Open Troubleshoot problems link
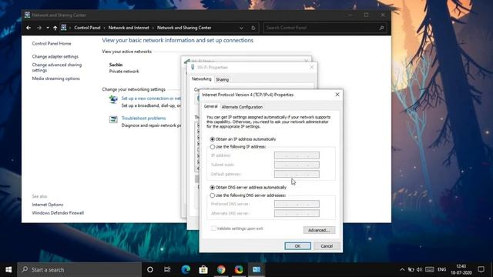 (143, 118)
